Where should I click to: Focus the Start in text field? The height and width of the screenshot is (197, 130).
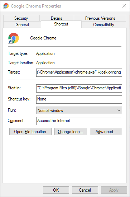(79, 88)
